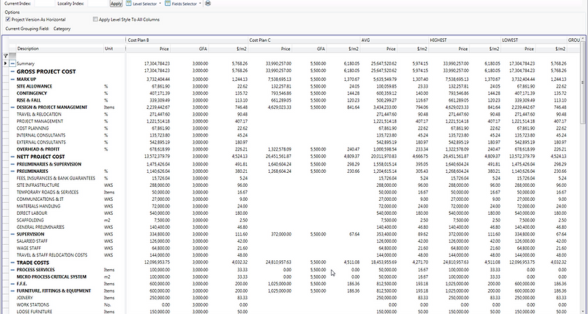Image resolution: width=588 pixels, height=314 pixels.
Task: Click the AVG band header
Action: [x=394, y=40]
